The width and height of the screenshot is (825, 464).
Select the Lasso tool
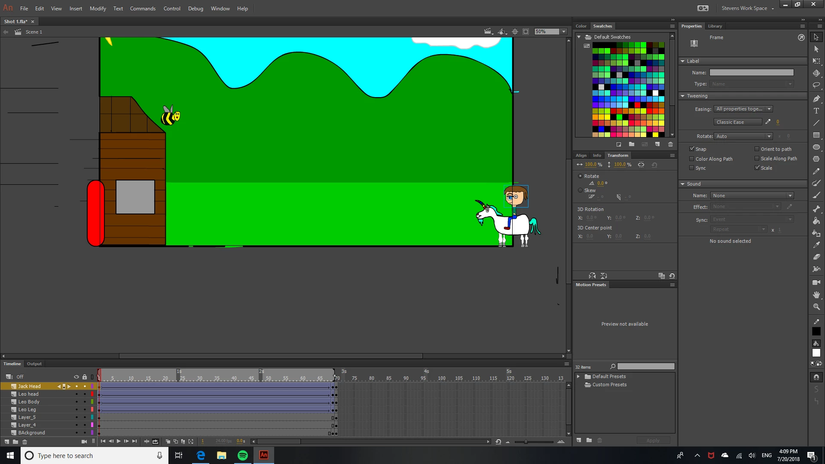[x=816, y=85]
